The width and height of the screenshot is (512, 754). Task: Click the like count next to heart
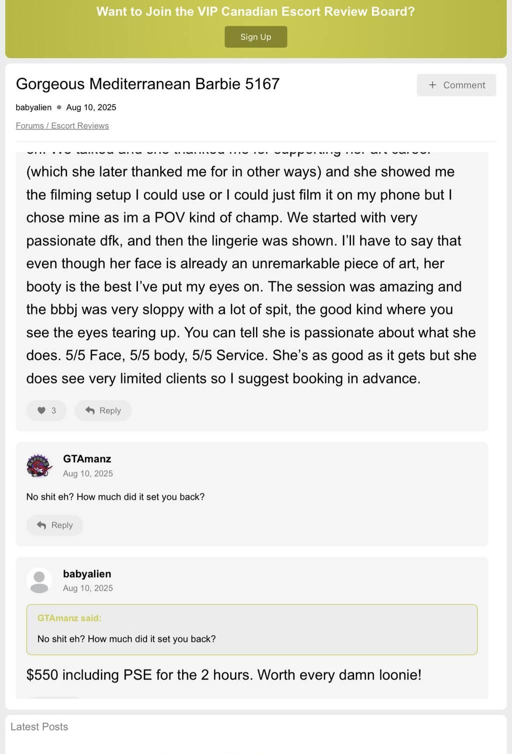pos(53,411)
